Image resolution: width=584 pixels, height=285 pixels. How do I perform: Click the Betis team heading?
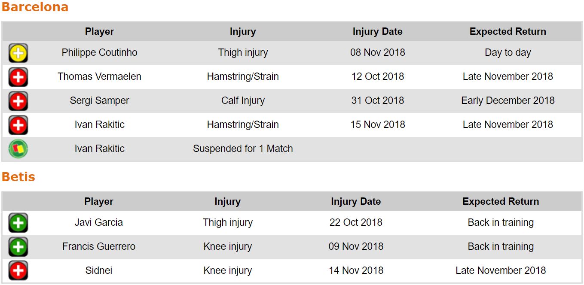(x=18, y=177)
